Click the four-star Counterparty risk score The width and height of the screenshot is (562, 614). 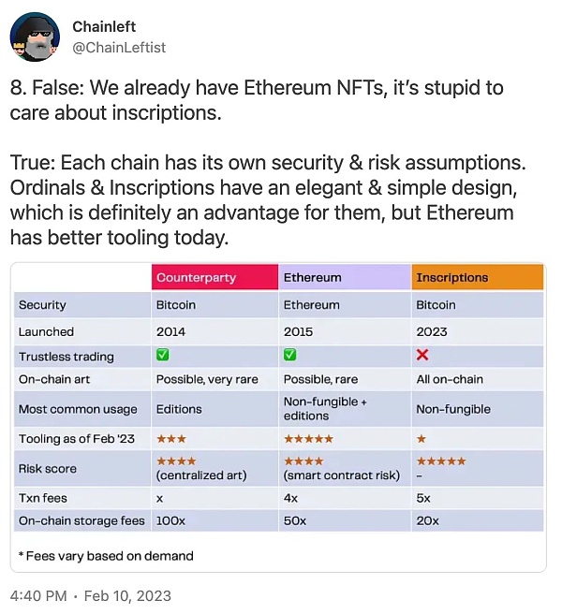click(175, 461)
